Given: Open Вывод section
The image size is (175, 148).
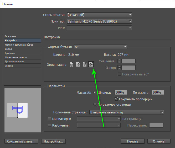Looking at the screenshot, I should tap(23, 49).
